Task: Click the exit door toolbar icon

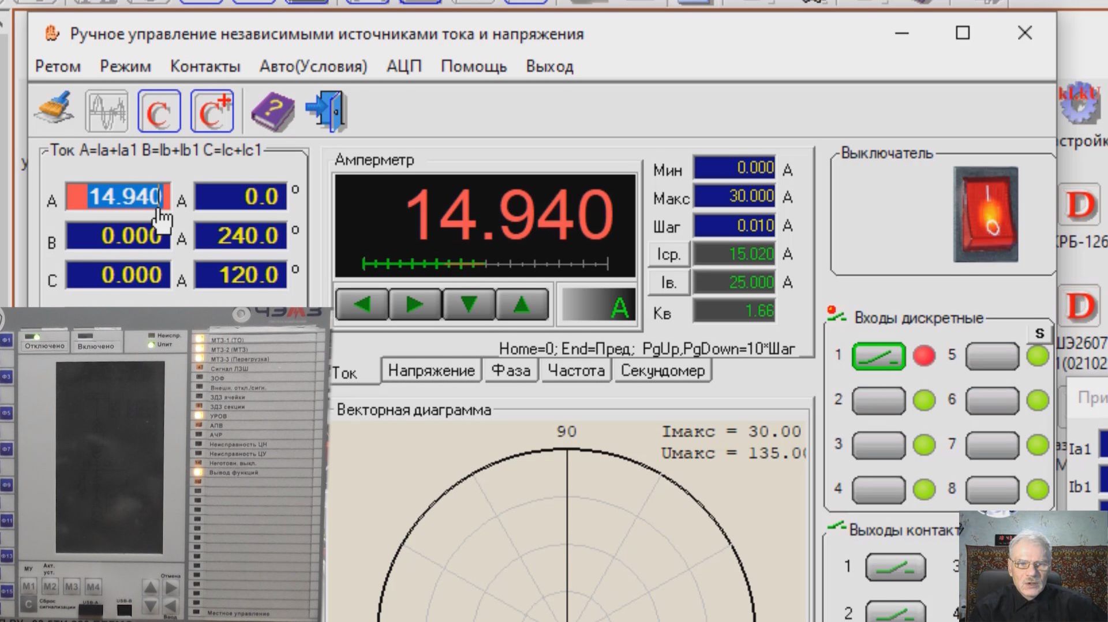Action: click(326, 110)
